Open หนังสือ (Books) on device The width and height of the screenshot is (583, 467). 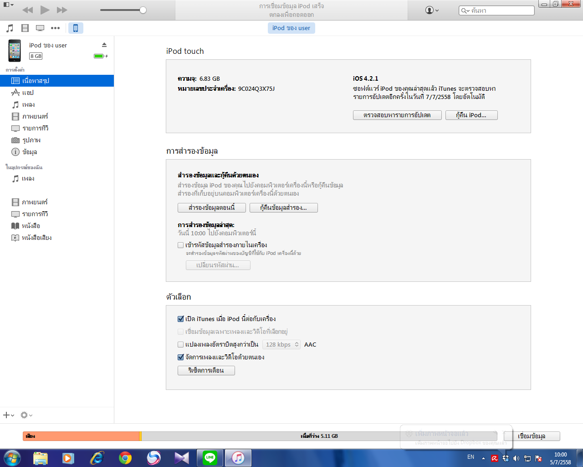tap(57, 226)
